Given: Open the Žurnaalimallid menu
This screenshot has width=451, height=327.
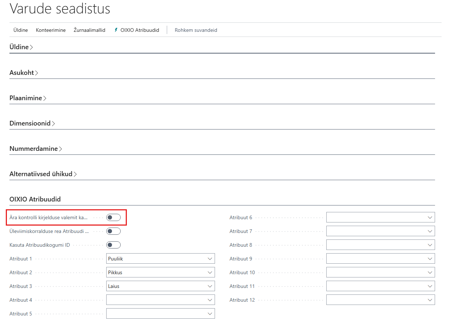Looking at the screenshot, I should tap(90, 30).
